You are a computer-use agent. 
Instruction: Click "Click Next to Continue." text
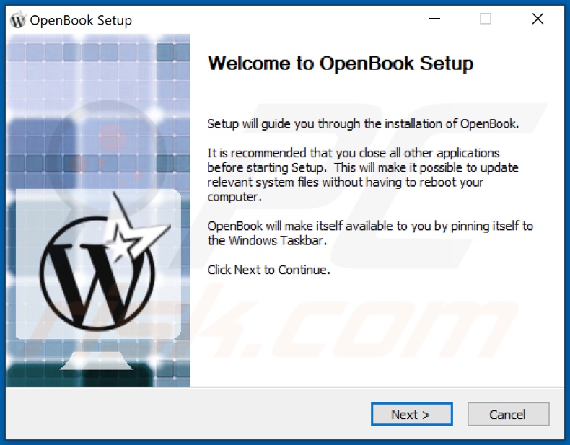point(268,270)
